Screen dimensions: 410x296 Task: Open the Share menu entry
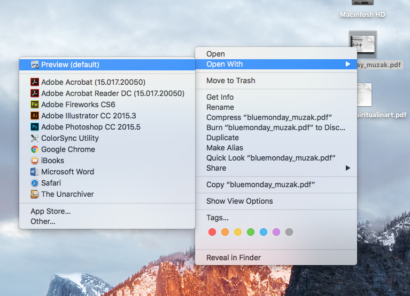[276, 168]
